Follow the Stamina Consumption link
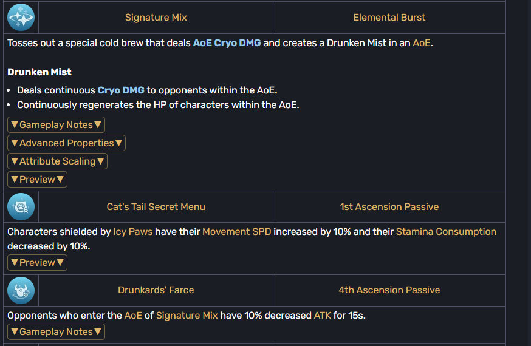This screenshot has width=531, height=346. click(446, 232)
